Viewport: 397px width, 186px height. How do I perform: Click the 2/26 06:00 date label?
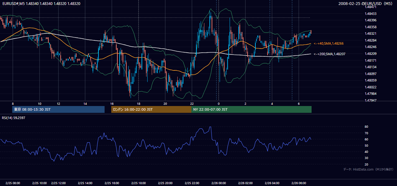point(299,183)
